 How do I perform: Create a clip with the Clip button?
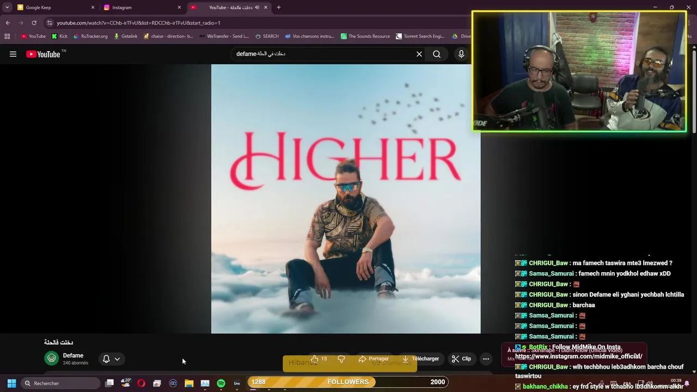[461, 359]
